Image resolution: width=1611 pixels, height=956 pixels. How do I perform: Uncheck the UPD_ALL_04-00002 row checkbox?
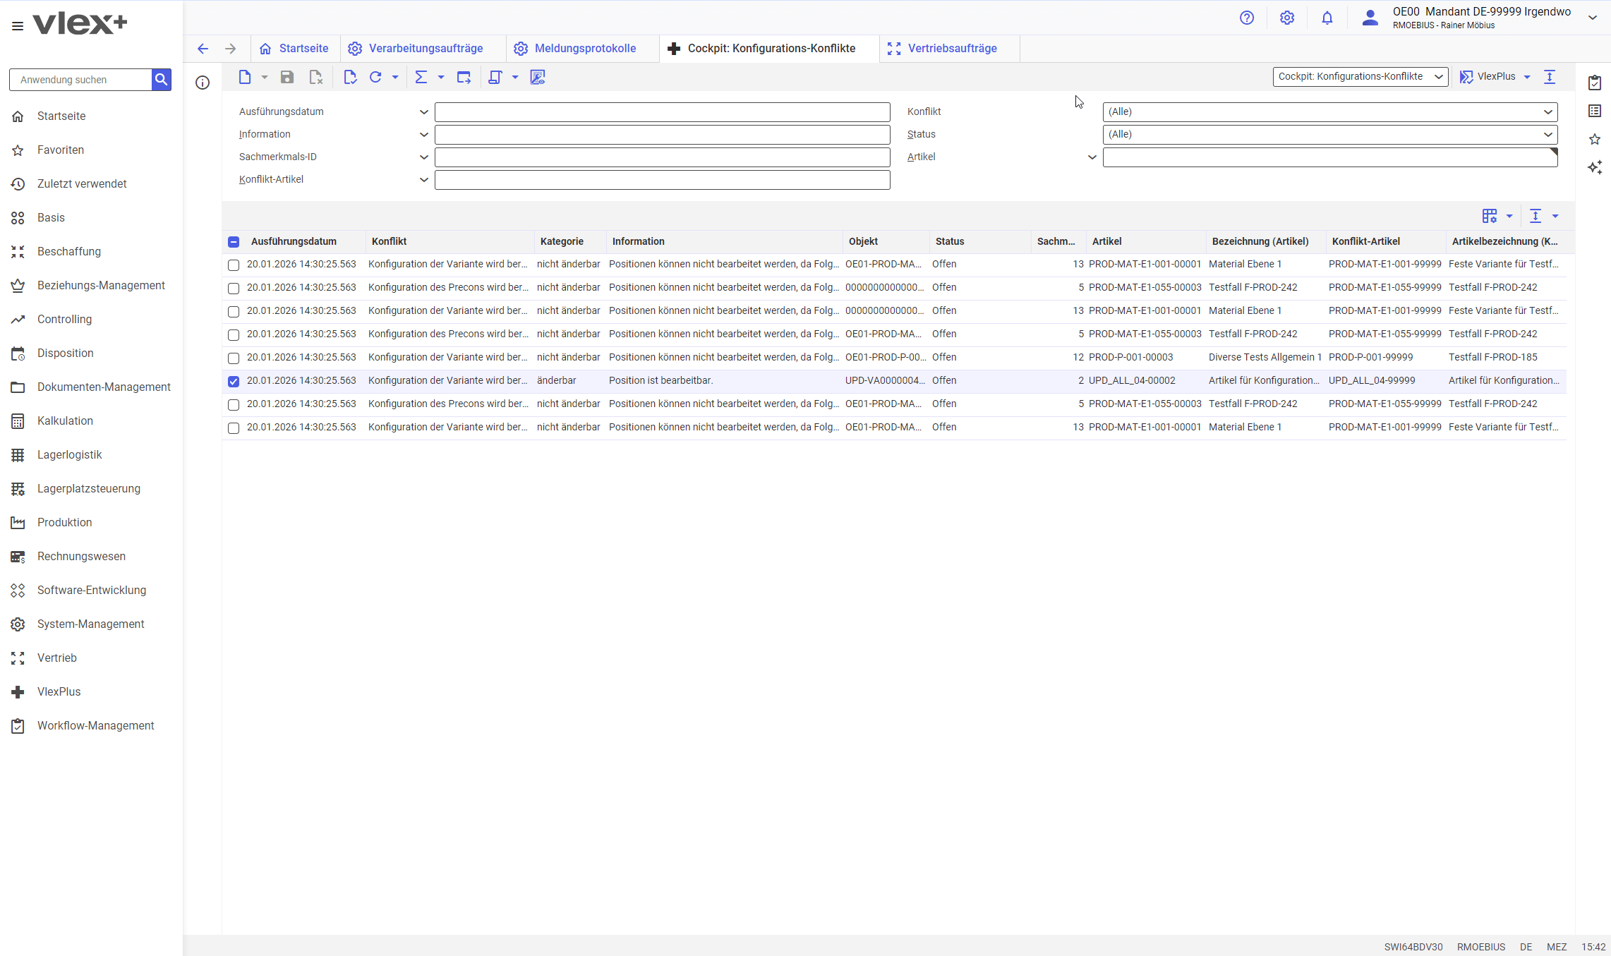point(234,382)
